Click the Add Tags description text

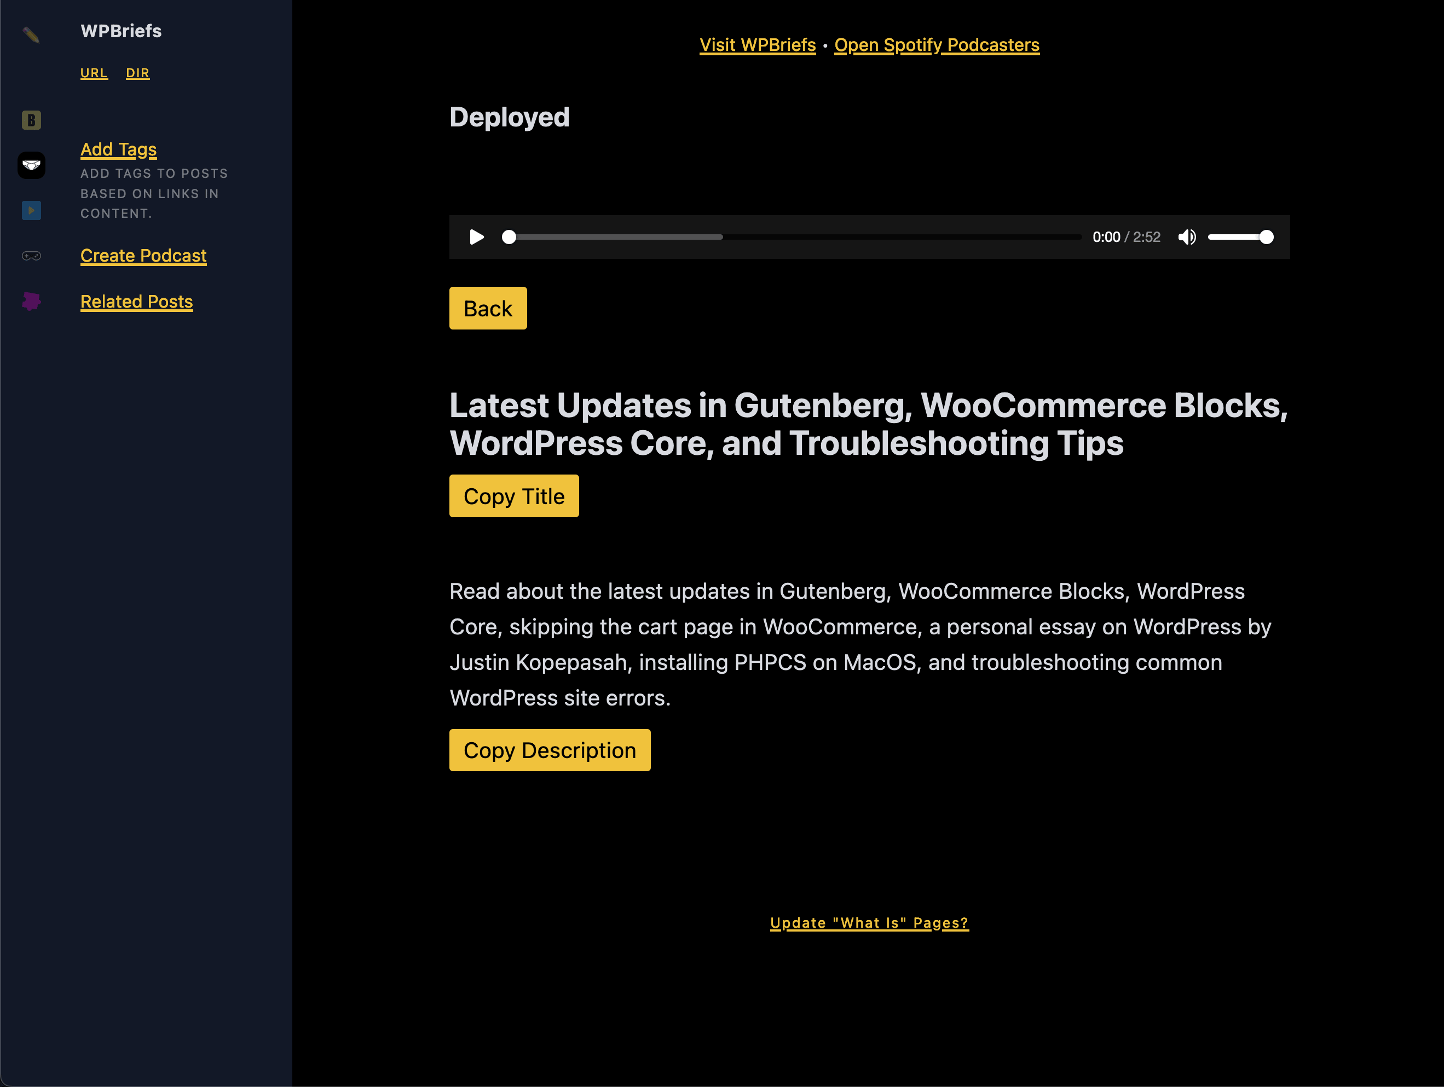click(154, 193)
